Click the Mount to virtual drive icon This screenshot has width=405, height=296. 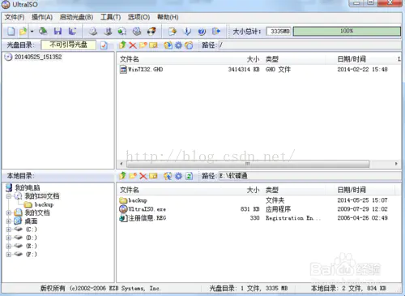(137, 32)
